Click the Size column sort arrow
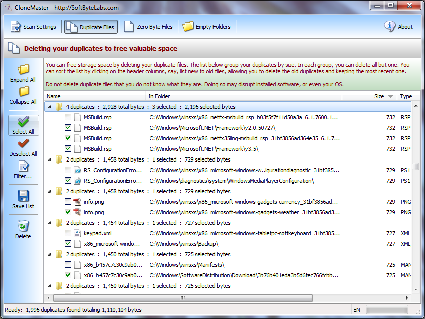Image resolution: width=425 pixels, height=319 pixels. point(390,96)
